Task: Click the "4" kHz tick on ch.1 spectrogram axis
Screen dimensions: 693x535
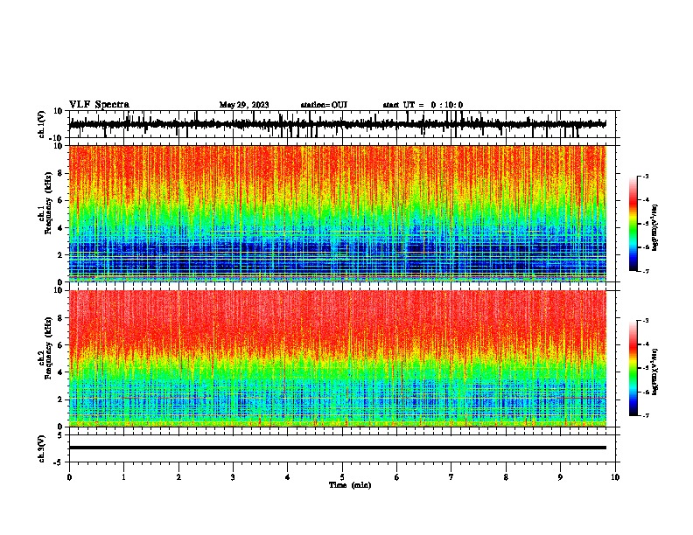Action: [x=60, y=228]
